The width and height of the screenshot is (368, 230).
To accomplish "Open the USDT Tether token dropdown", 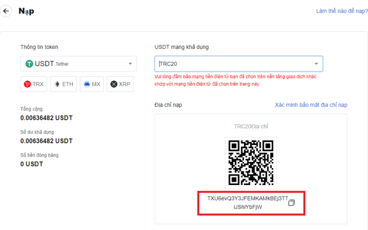I will coord(79,64).
